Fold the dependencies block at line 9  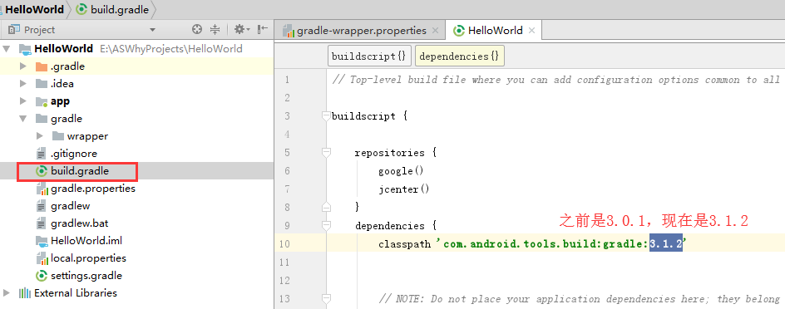(327, 225)
